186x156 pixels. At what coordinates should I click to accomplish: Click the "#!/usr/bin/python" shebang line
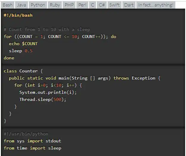point(26,134)
